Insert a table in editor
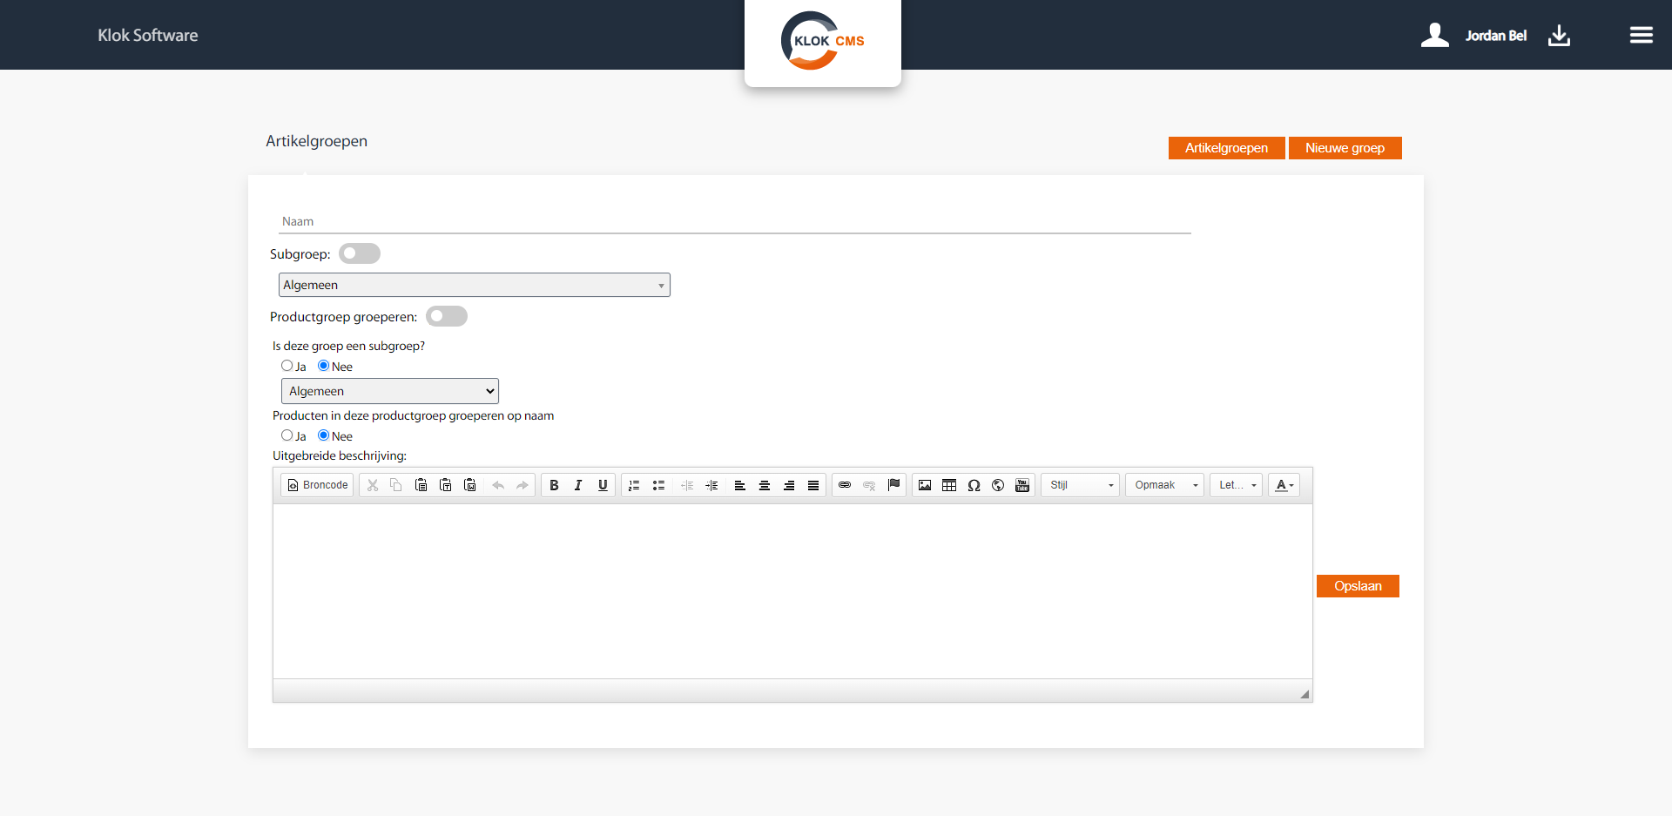The width and height of the screenshot is (1672, 816). click(x=949, y=485)
